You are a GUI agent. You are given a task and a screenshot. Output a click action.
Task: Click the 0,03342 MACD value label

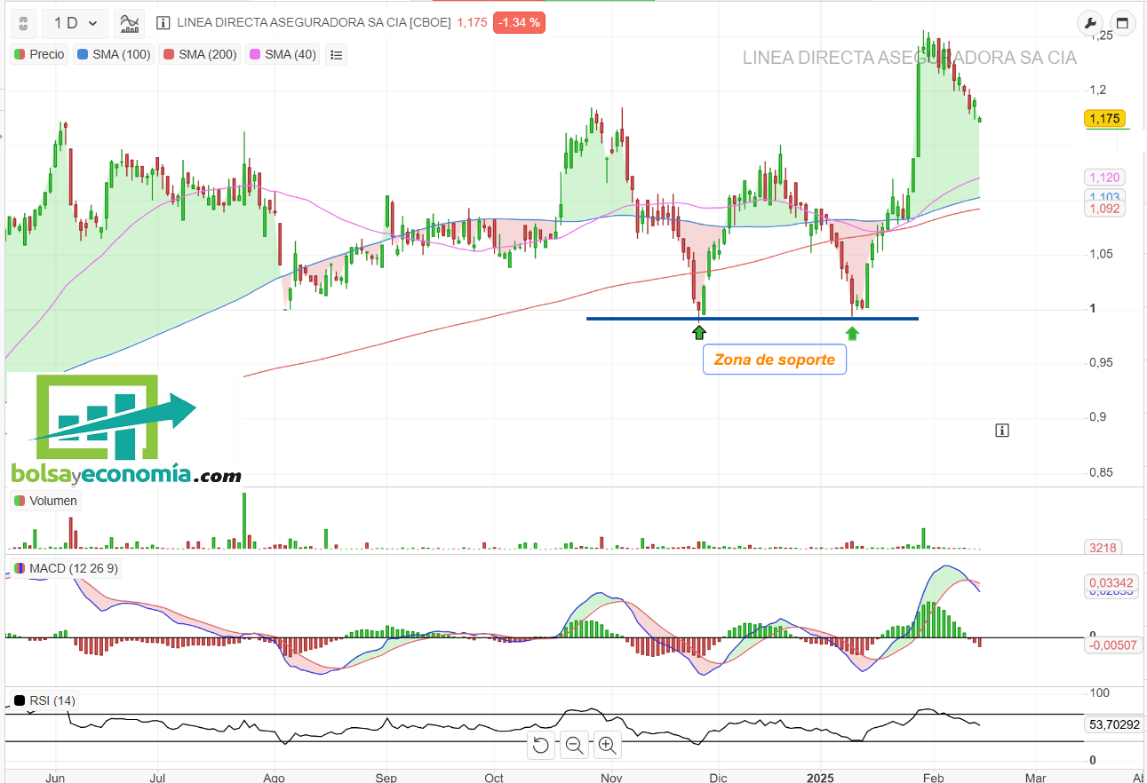point(1111,582)
